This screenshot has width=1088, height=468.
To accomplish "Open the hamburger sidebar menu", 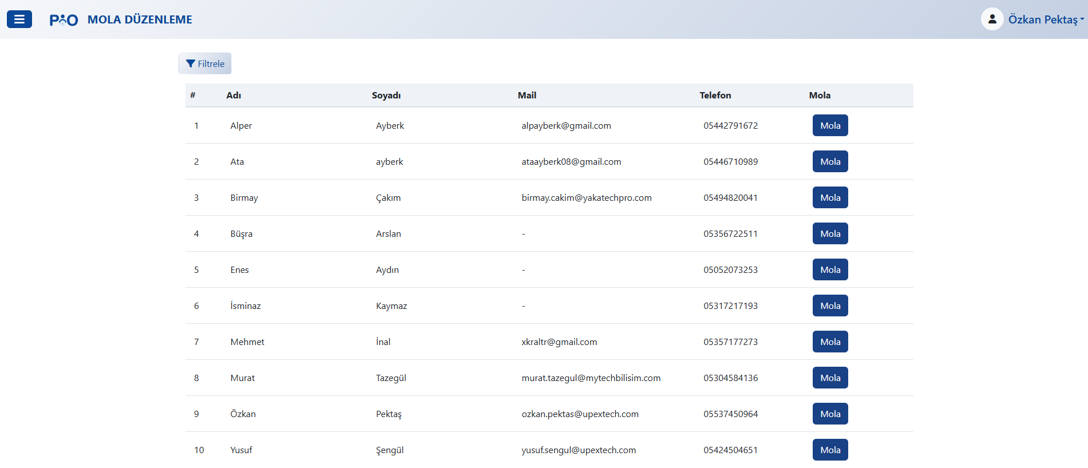I will click(x=19, y=19).
